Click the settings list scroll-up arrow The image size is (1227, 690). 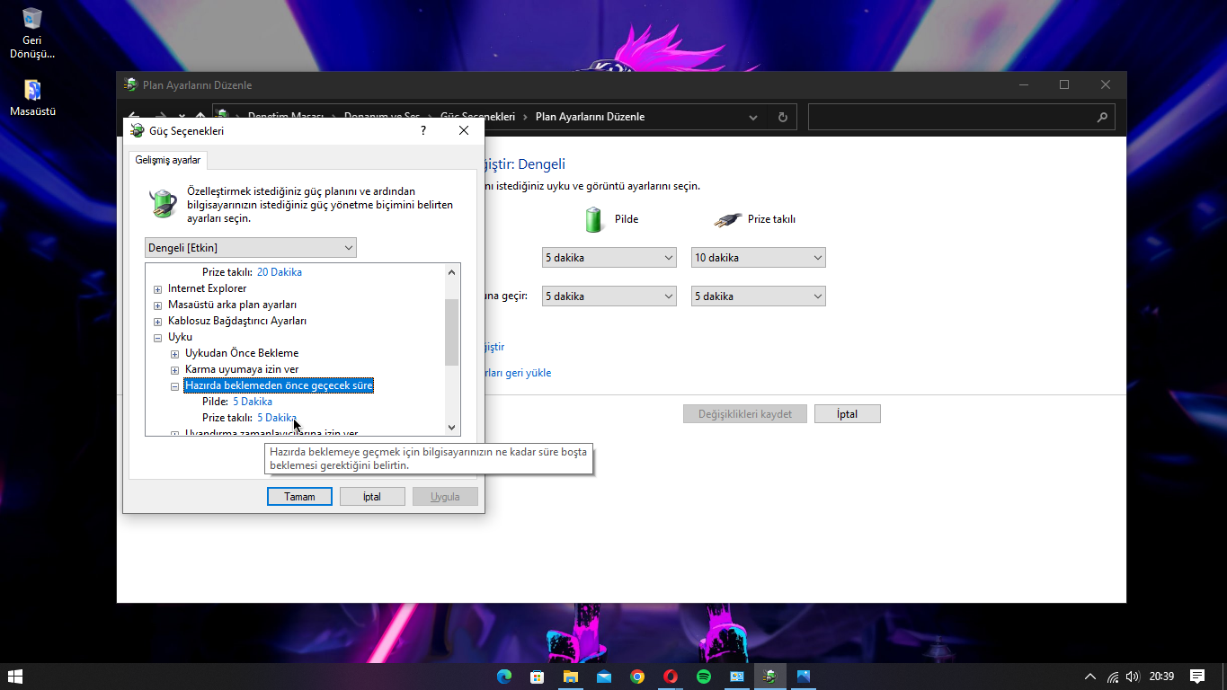pyautogui.click(x=452, y=271)
